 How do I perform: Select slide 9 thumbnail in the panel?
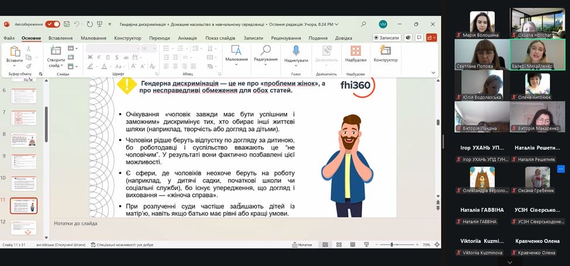tap(24, 162)
